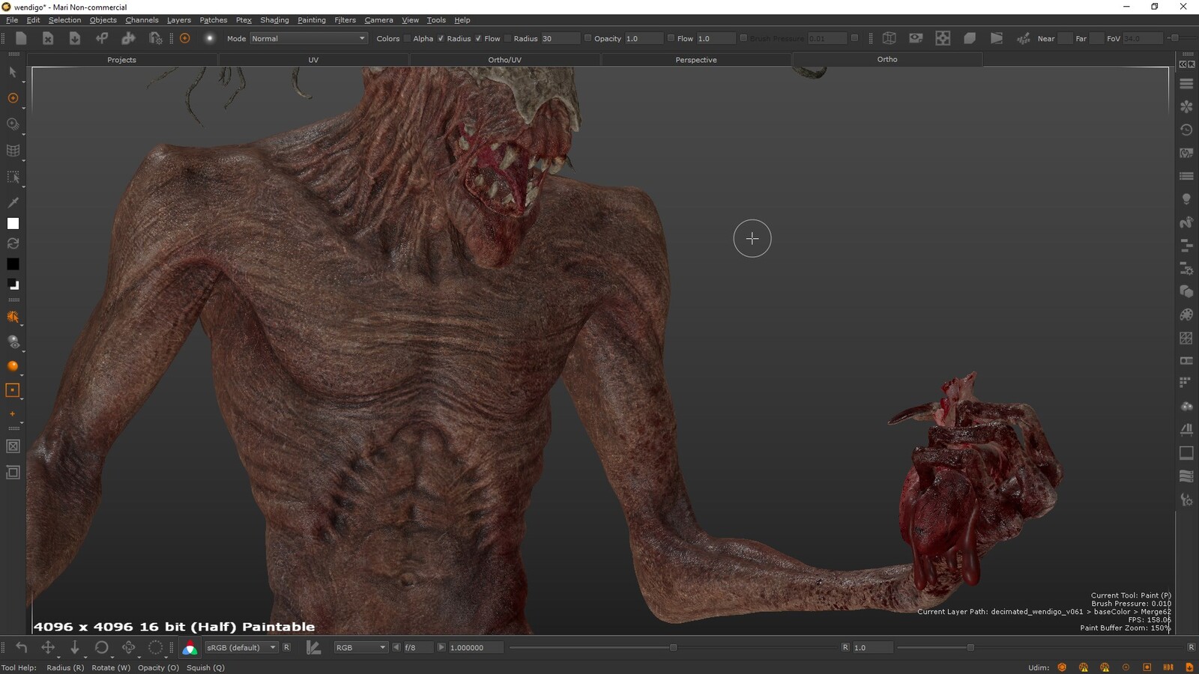This screenshot has width=1199, height=674.
Task: Click the Close project icon with X
Action: pos(47,38)
